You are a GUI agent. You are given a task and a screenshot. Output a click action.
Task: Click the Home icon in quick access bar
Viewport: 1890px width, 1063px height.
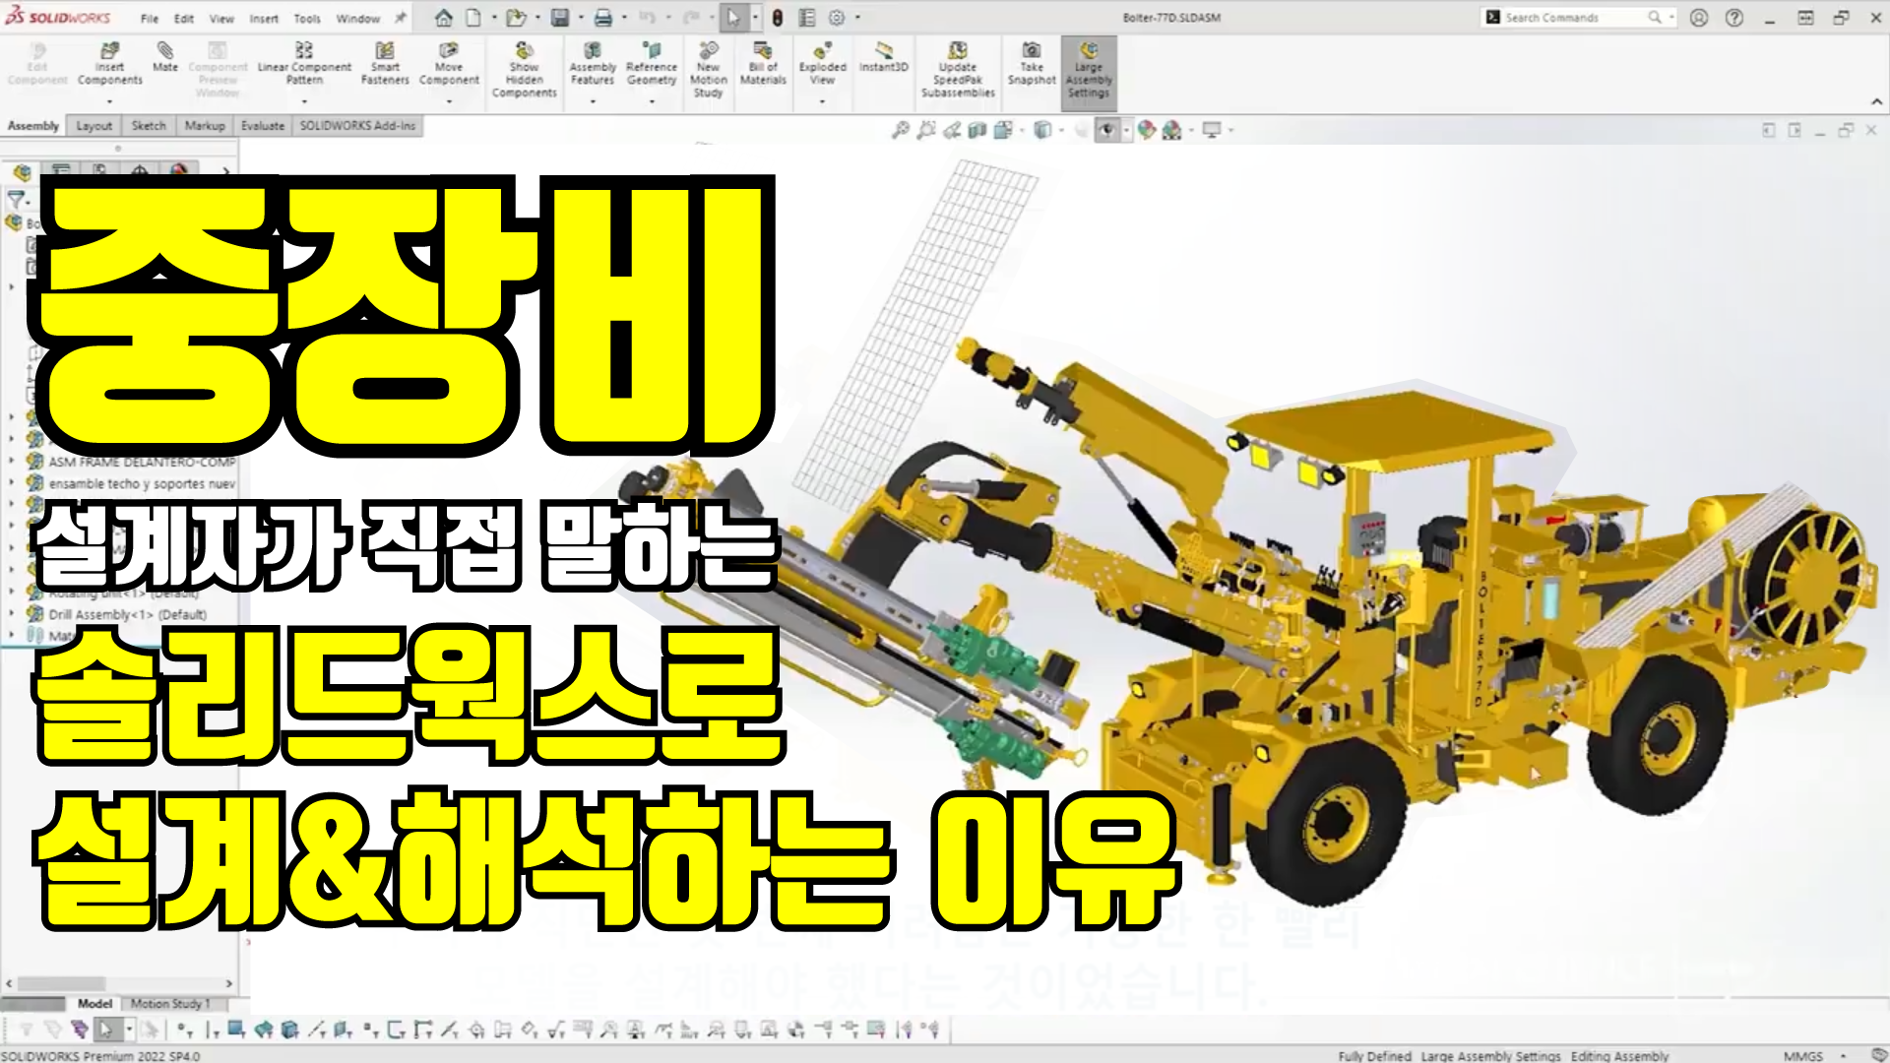pyautogui.click(x=444, y=18)
